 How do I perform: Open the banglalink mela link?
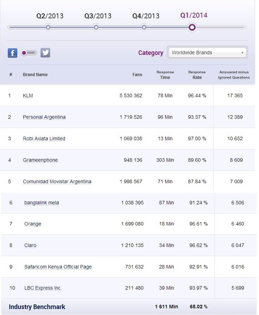click(42, 203)
